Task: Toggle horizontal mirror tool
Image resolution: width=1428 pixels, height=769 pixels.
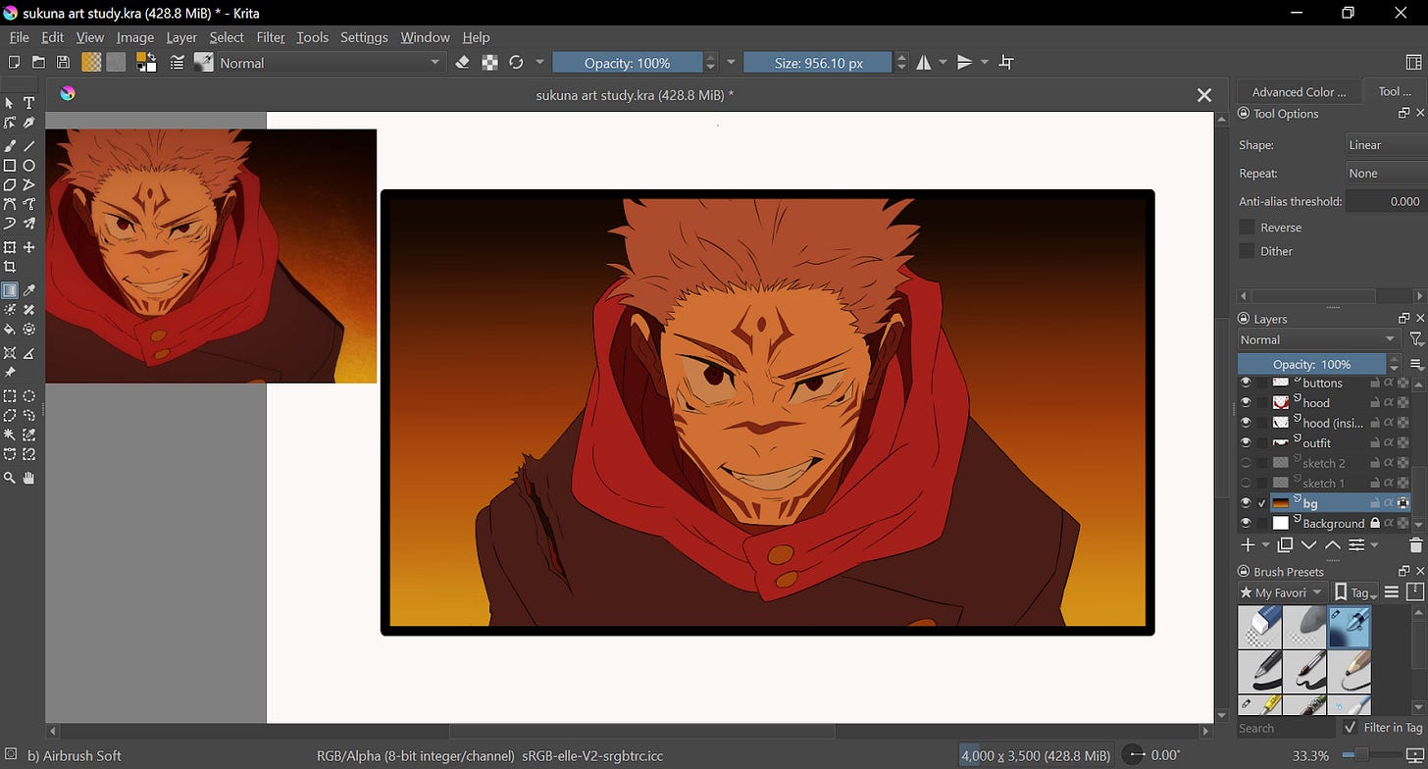Action: click(924, 63)
